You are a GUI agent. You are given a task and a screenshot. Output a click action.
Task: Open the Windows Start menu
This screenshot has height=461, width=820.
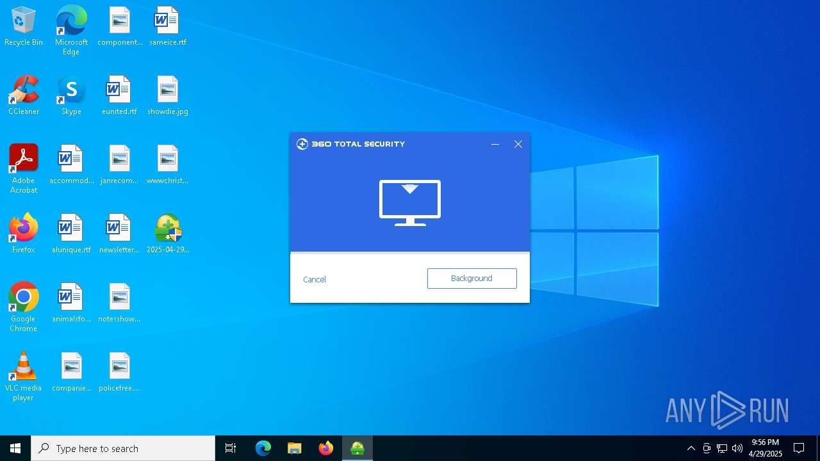pyautogui.click(x=15, y=448)
